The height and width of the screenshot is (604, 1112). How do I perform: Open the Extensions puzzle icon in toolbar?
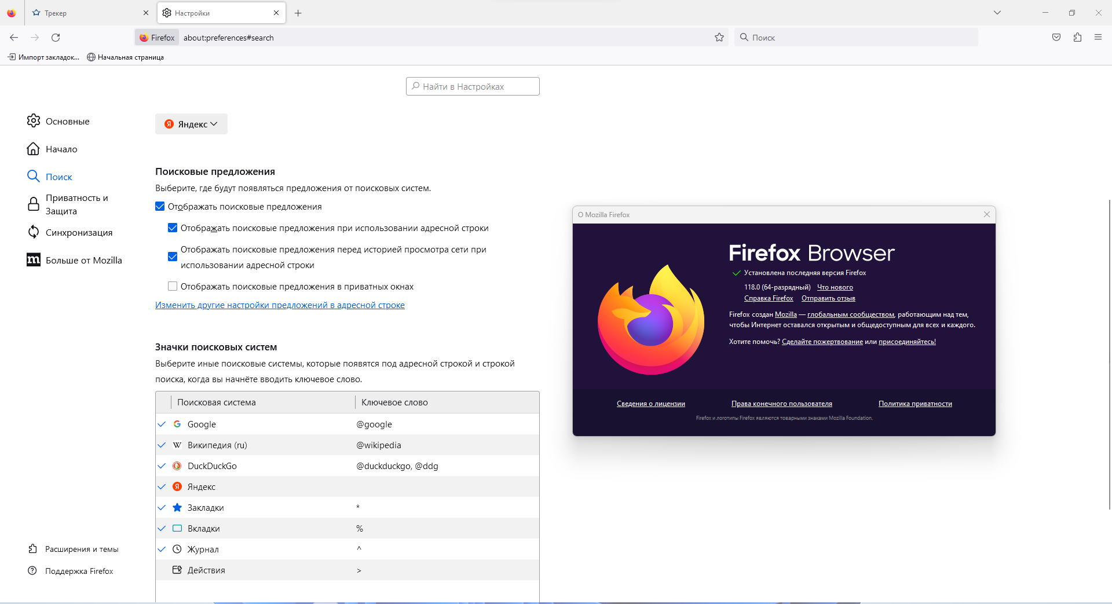tap(1077, 38)
